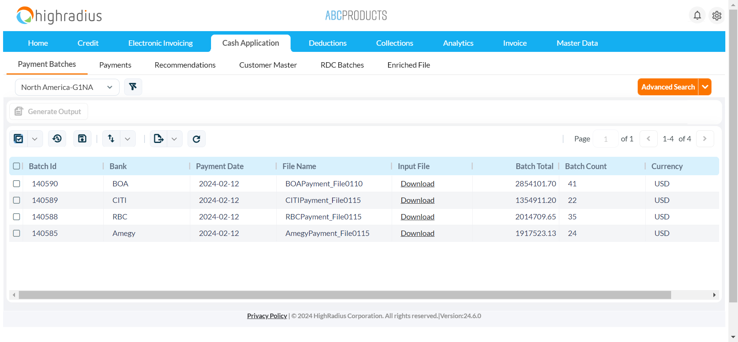Select the checkbox for batch 140588
The image size is (738, 342).
pos(17,217)
